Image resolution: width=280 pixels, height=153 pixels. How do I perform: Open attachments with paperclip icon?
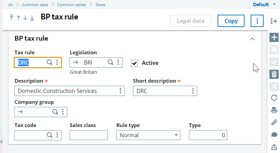pyautogui.click(x=274, y=123)
